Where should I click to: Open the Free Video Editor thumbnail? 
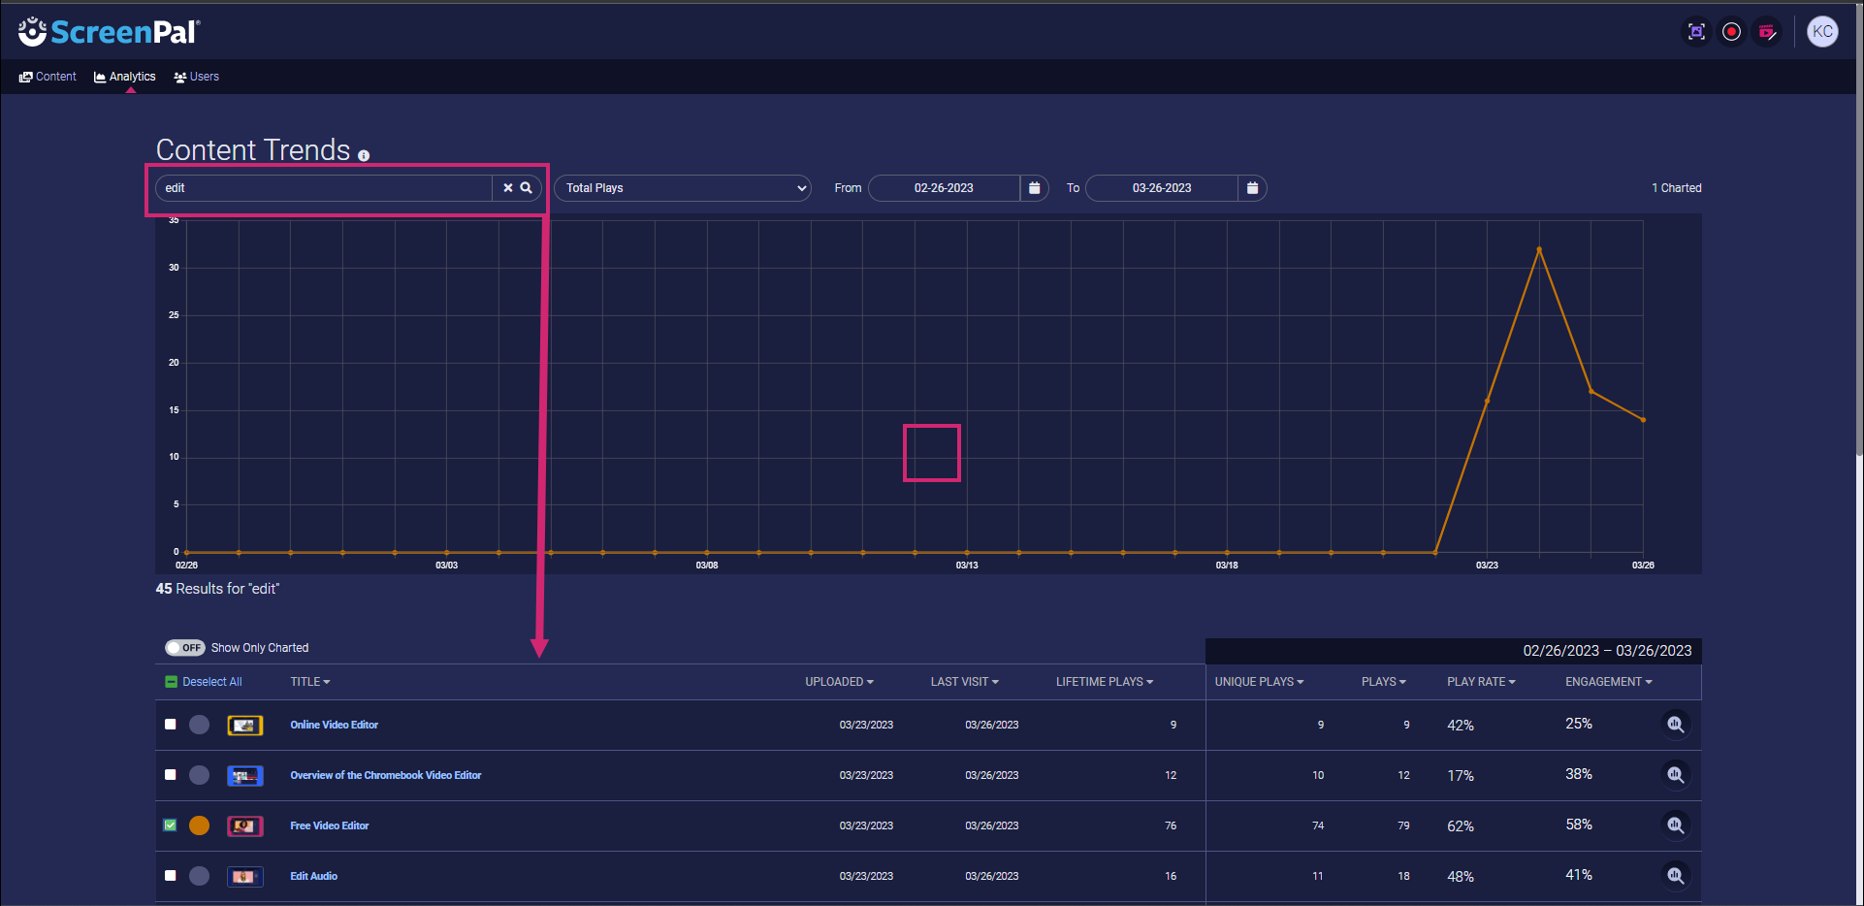pos(245,825)
